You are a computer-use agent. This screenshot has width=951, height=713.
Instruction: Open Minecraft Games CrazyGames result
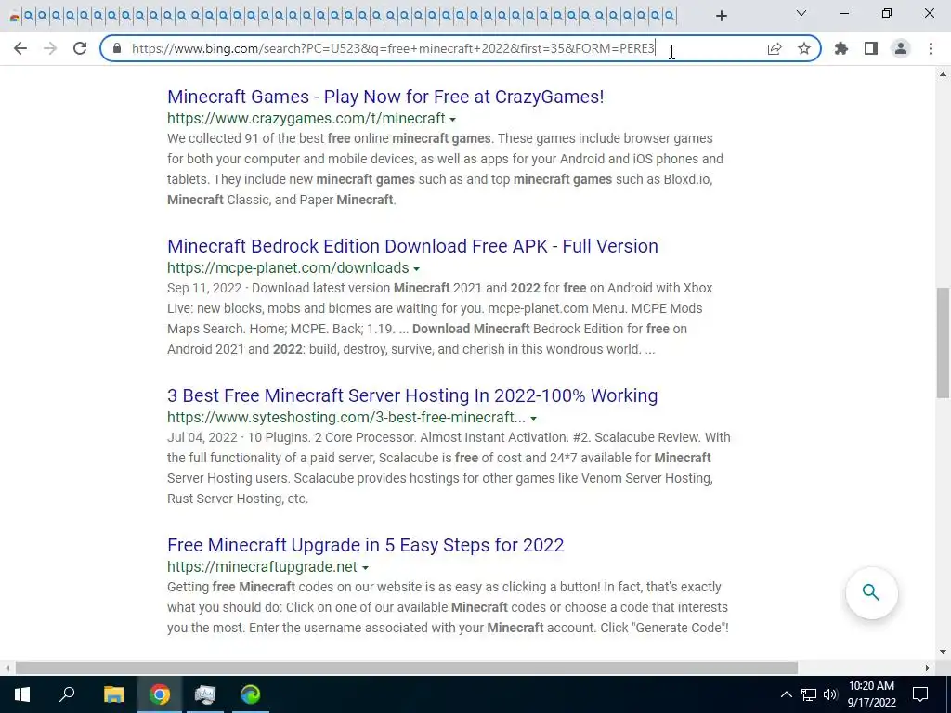pos(385,97)
